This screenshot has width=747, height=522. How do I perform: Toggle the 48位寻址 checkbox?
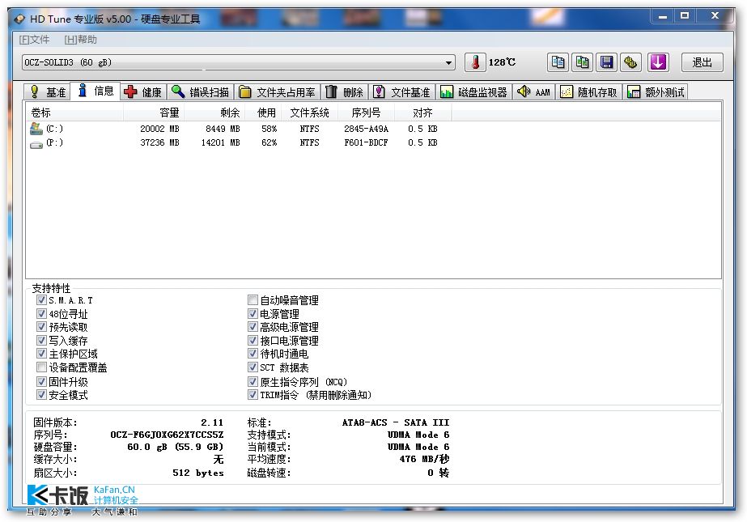tap(41, 314)
